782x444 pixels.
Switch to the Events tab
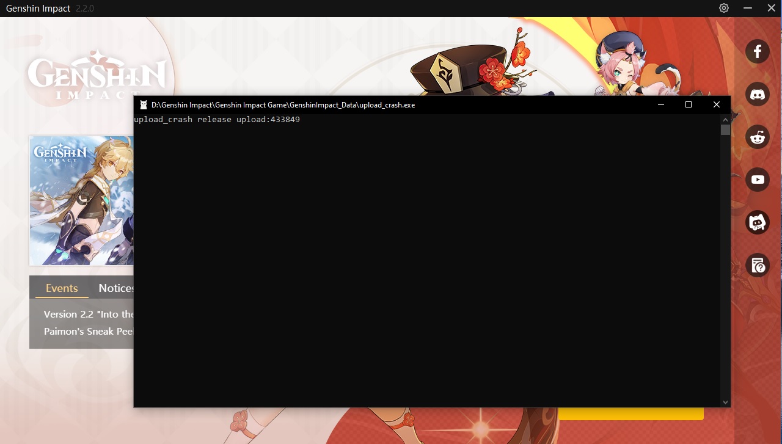61,288
